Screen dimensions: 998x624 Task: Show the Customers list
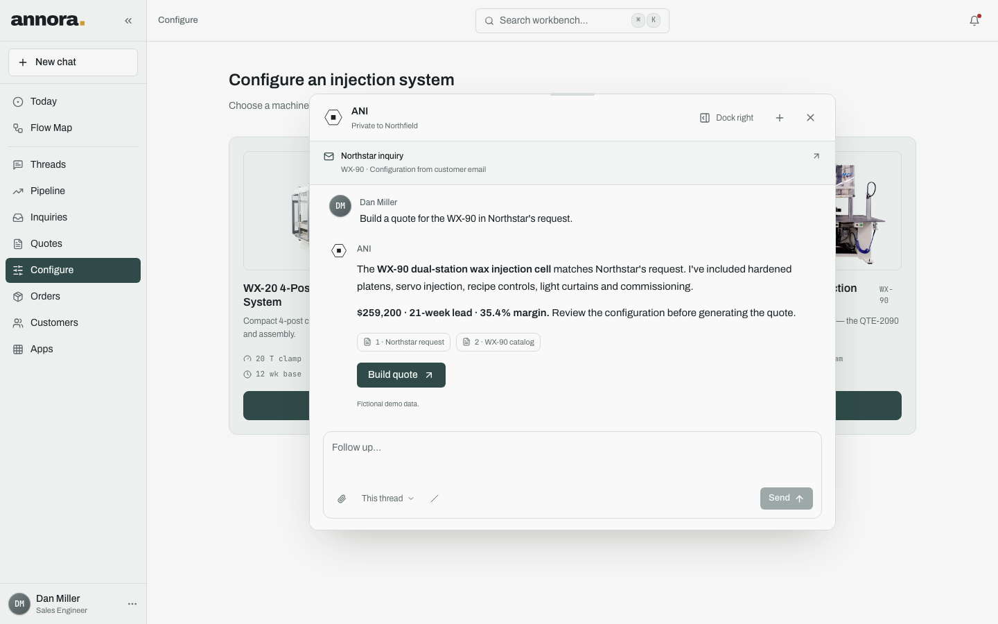(x=73, y=323)
